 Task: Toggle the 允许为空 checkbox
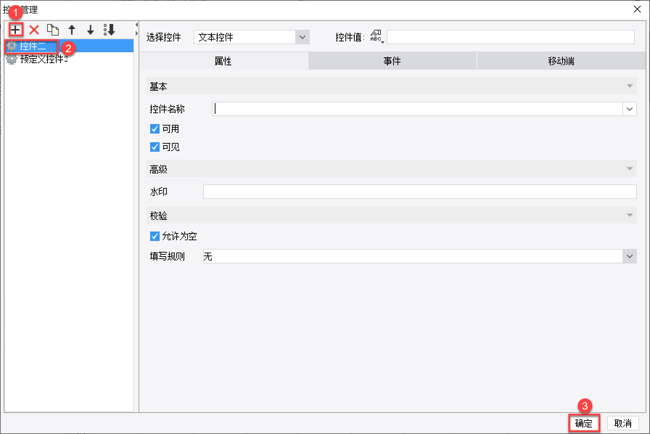coord(155,236)
